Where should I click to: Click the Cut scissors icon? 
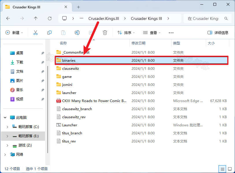click(36, 33)
